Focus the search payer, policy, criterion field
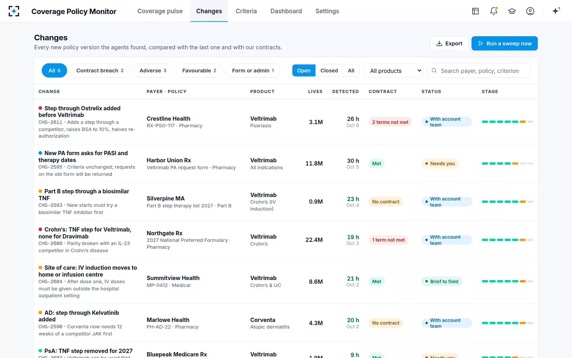 [x=479, y=70]
